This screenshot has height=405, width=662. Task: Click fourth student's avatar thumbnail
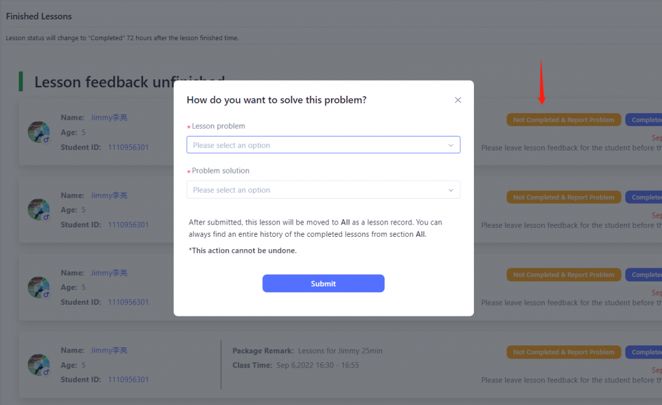pyautogui.click(x=38, y=364)
